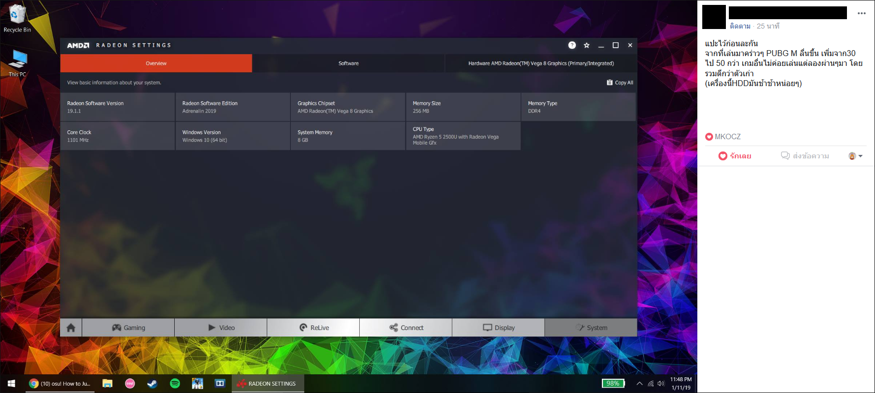The width and height of the screenshot is (875, 393).
Task: Switch to the Overview tab
Action: (x=156, y=63)
